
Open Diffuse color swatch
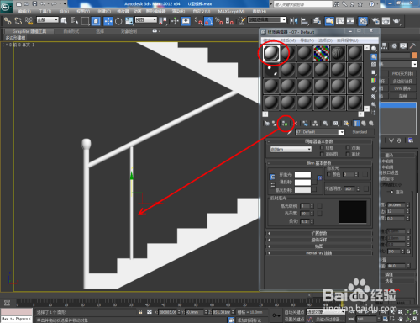point(302,183)
